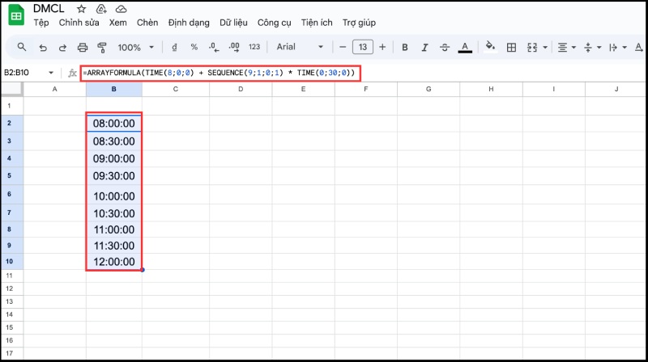The width and height of the screenshot is (648, 362).
Task: Select the corner select-all box
Action: coord(12,89)
